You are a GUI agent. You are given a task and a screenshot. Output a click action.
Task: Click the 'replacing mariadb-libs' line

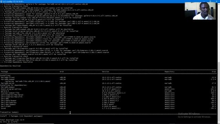[x=27, y=81]
